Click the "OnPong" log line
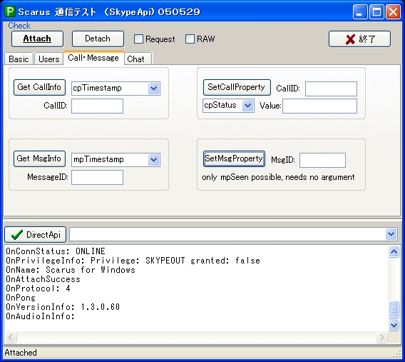 click(21, 298)
